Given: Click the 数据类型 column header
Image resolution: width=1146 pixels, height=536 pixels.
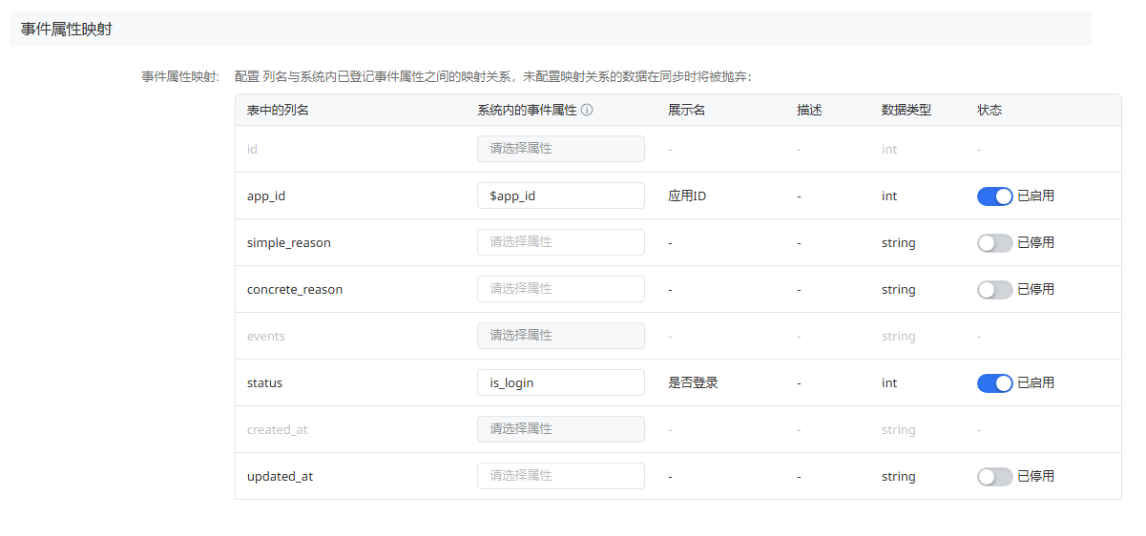Looking at the screenshot, I should pyautogui.click(x=906, y=110).
